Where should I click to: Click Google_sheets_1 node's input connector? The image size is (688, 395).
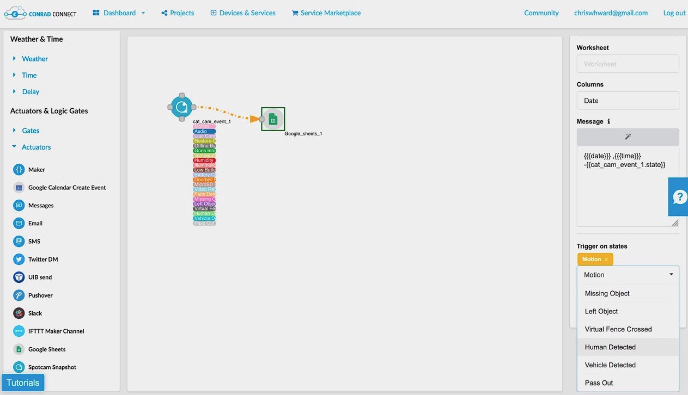click(x=262, y=119)
